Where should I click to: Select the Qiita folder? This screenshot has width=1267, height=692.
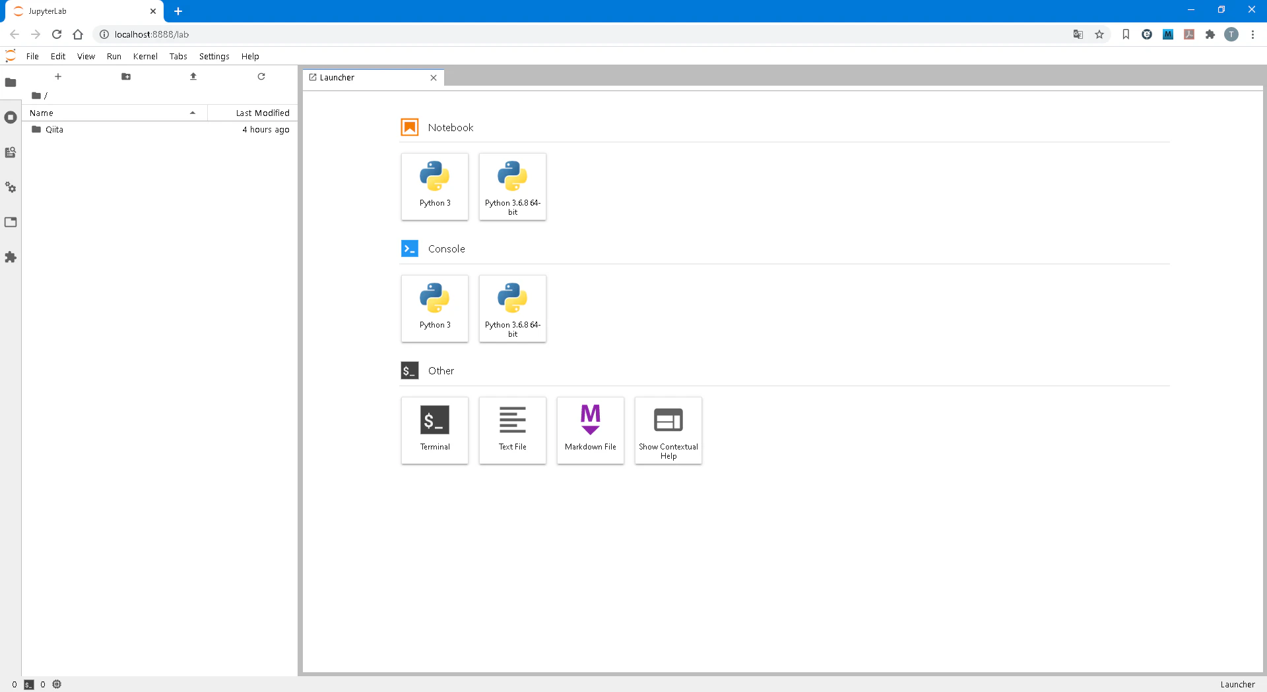tap(160, 130)
